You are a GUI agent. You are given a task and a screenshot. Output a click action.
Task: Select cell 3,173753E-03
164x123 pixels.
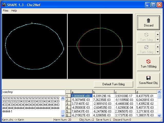click(125, 115)
